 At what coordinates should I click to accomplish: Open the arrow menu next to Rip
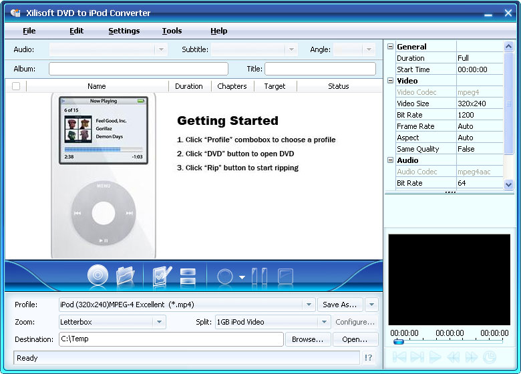pyautogui.click(x=242, y=277)
